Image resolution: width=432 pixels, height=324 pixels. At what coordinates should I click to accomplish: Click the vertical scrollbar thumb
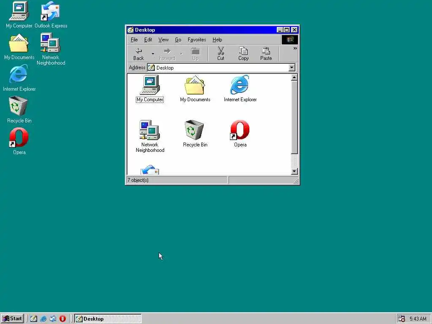[294, 117]
